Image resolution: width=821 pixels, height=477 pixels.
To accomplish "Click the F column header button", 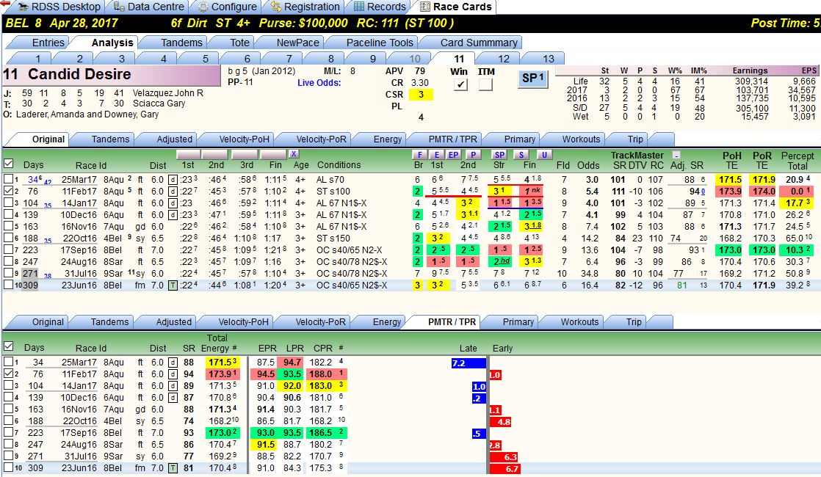I will [x=419, y=155].
